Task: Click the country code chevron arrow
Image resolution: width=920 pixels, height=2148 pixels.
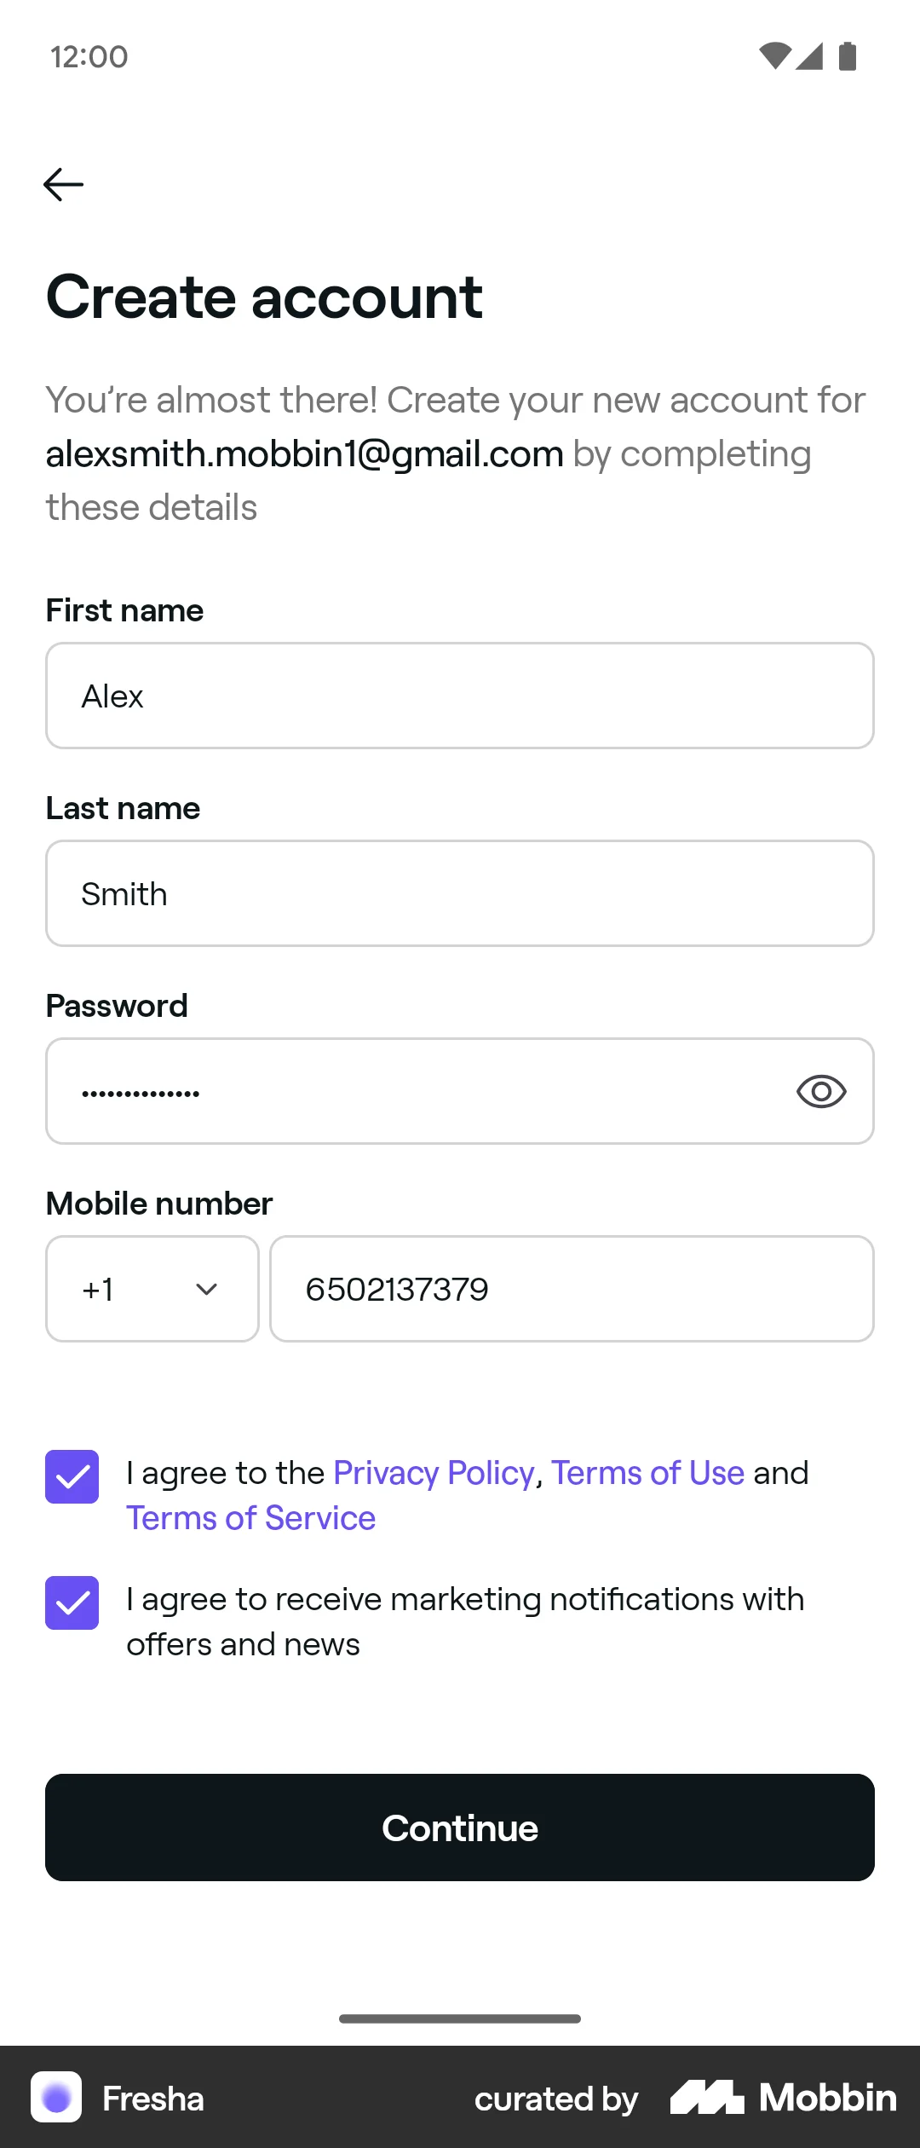Action: tap(206, 1288)
